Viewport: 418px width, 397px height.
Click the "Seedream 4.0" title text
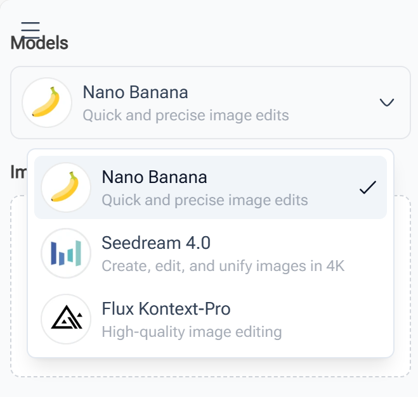pos(156,243)
